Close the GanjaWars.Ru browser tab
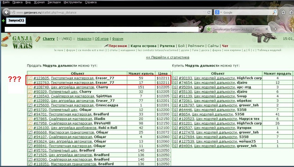 (266, 29)
